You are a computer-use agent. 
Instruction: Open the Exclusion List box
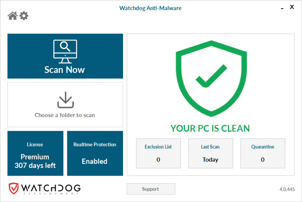click(158, 153)
